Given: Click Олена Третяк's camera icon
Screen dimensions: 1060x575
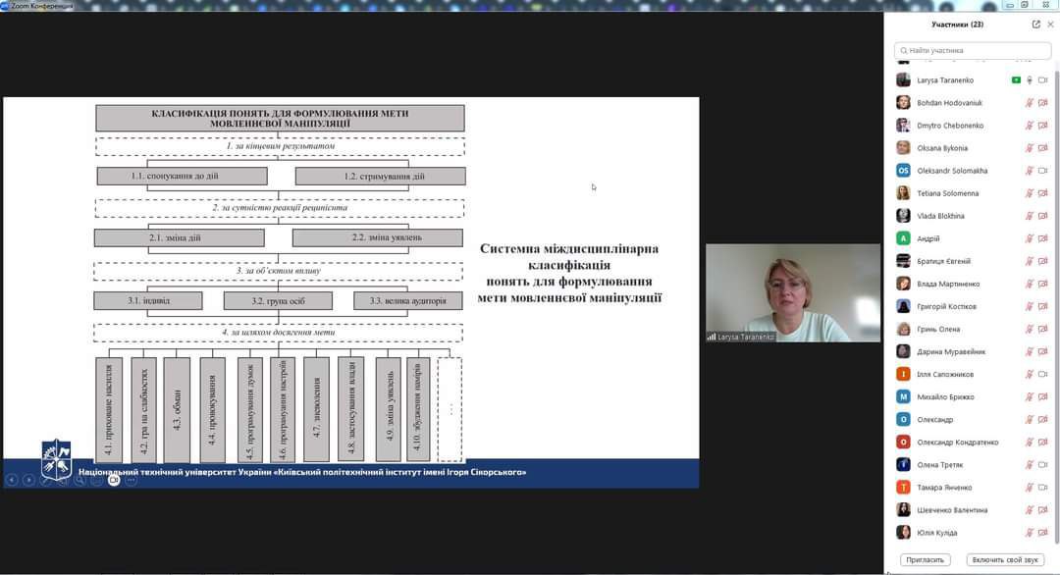Looking at the screenshot, I should [1043, 465].
